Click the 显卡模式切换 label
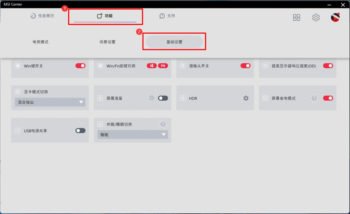 36,92
